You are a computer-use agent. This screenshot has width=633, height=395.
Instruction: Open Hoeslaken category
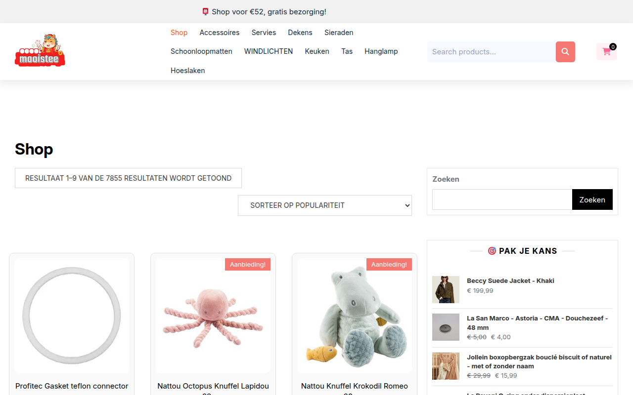pyautogui.click(x=188, y=71)
